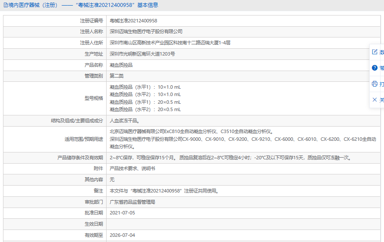This screenshot has width=384, height=242.
Task: Click attachment value 产品技术要求、说明书
Action: tap(132, 168)
